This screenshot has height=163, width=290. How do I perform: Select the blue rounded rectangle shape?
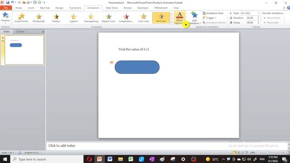point(137,67)
